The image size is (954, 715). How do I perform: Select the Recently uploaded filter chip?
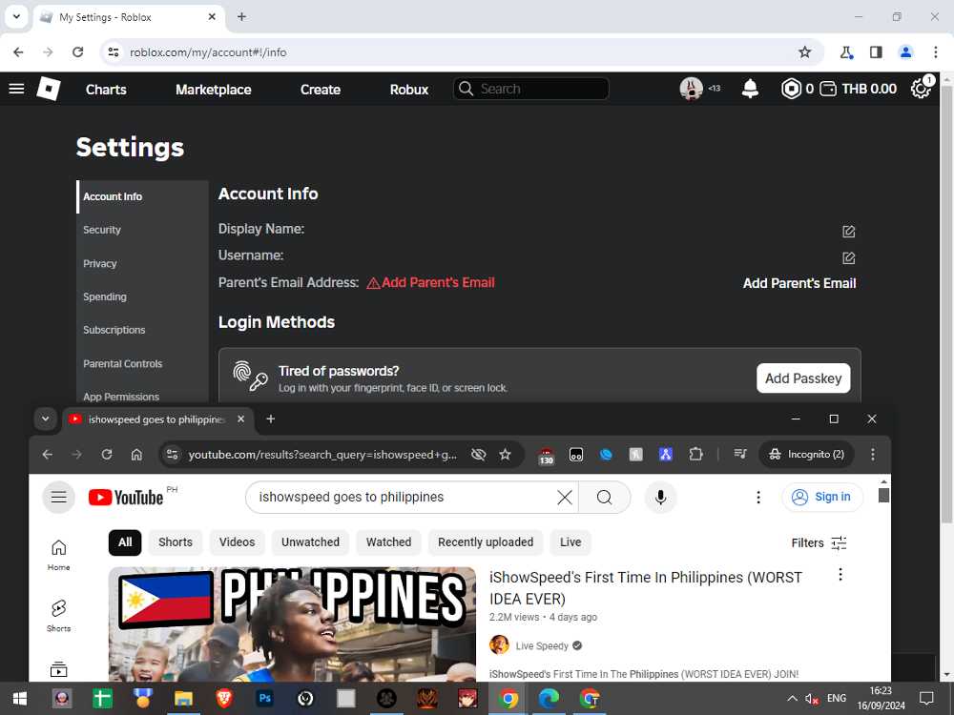tap(486, 542)
